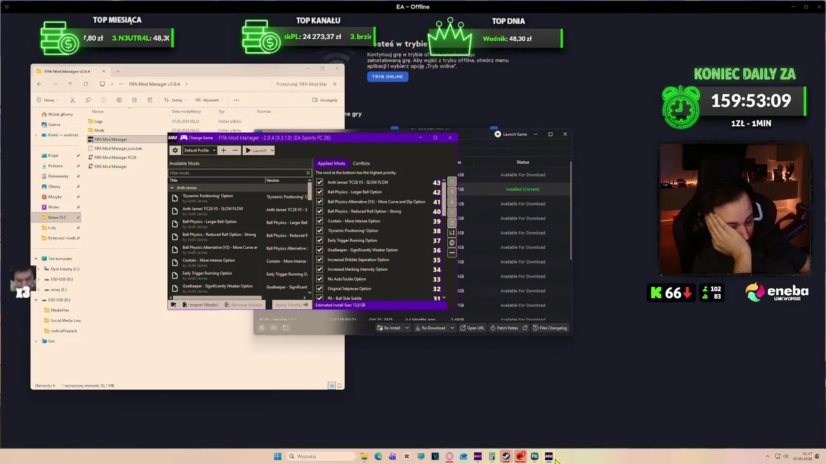The height and width of the screenshot is (464, 826).
Task: Click the sort applied mods icon
Action: click(x=452, y=233)
